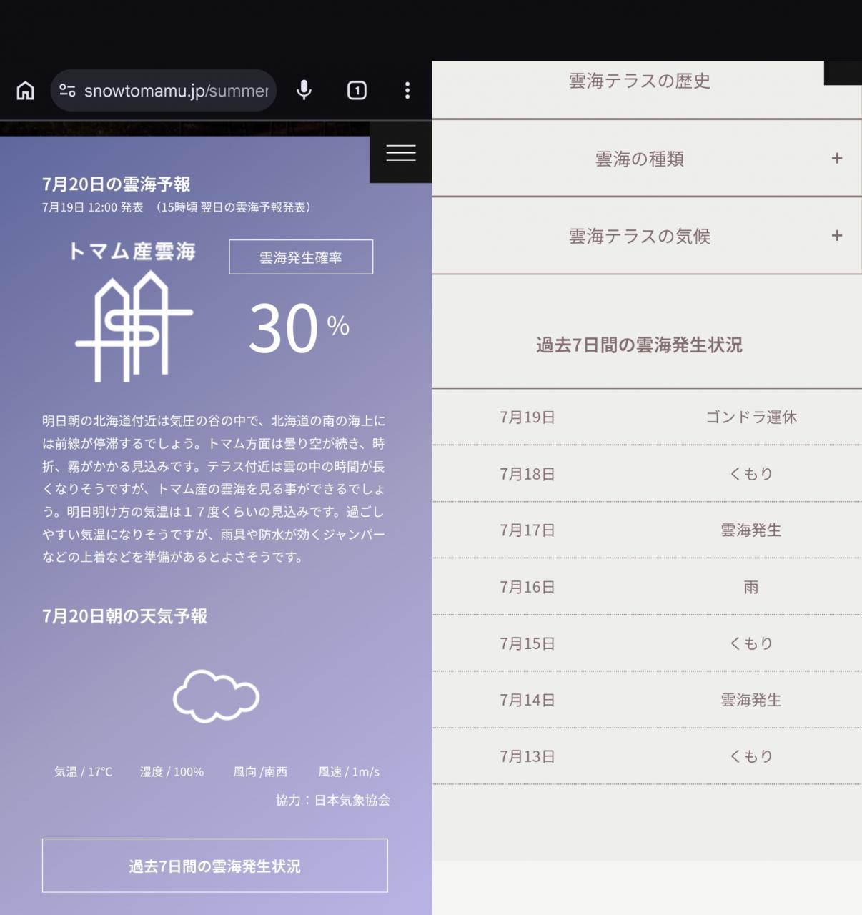Click 7月20日朝の天気予報 heading

pyautogui.click(x=125, y=616)
